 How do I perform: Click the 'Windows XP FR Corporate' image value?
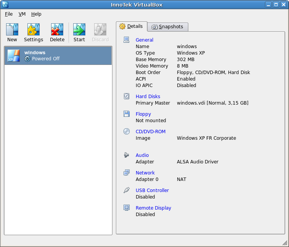206,138
